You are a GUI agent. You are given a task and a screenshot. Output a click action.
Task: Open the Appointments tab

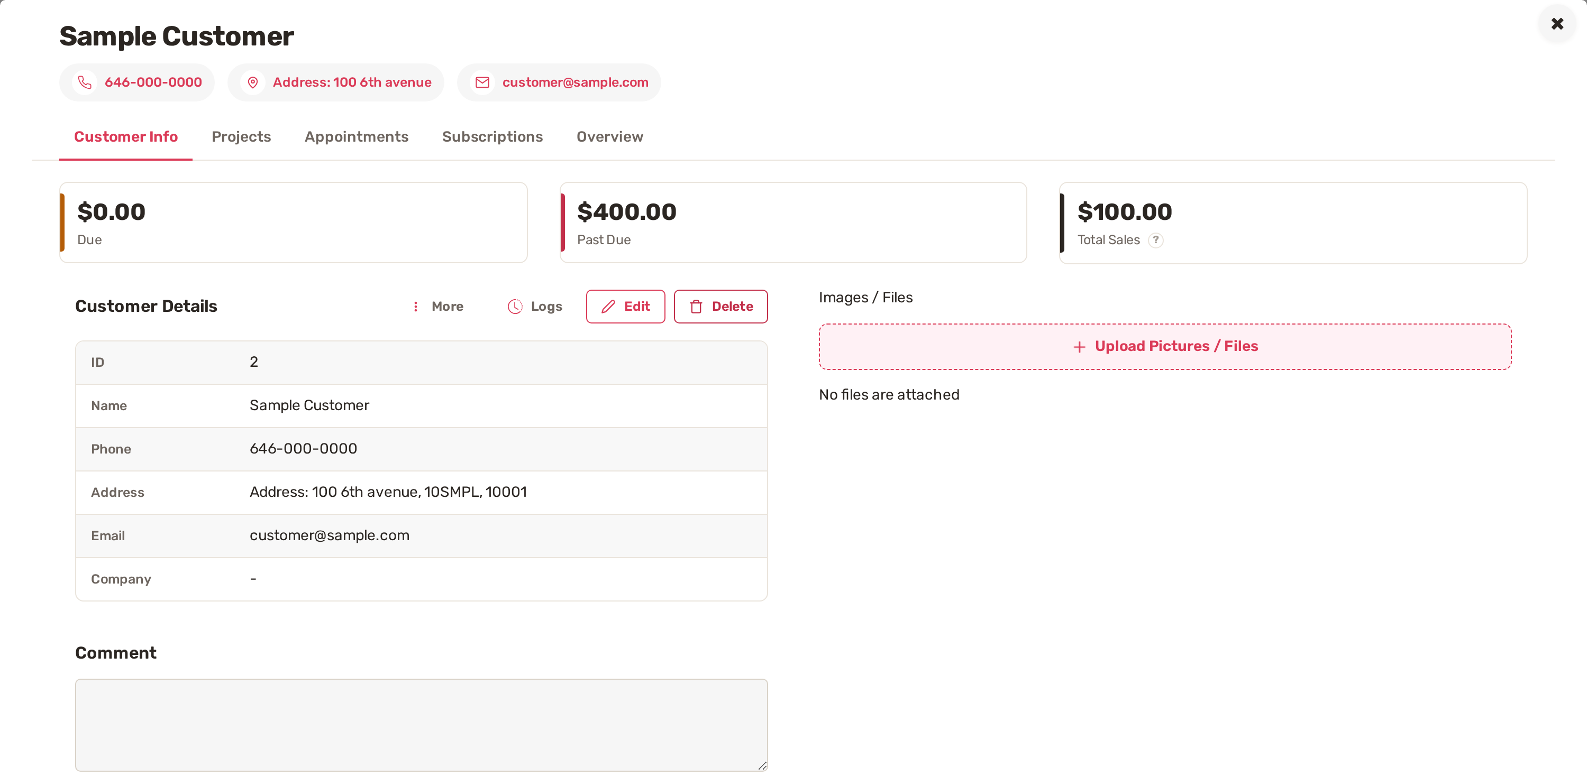(356, 137)
